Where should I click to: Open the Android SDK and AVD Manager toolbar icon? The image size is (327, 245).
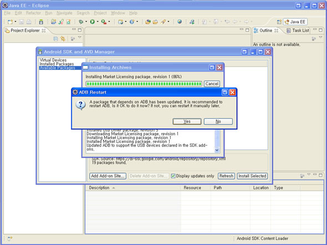(x=41, y=22)
